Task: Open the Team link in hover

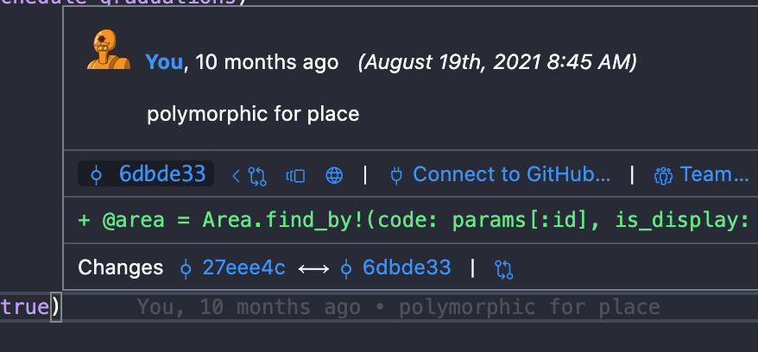Action: pos(714,174)
